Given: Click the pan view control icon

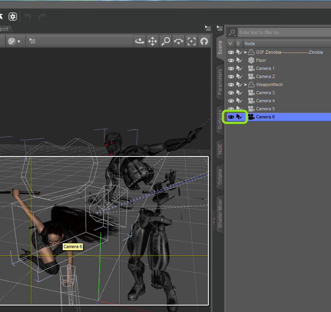Looking at the screenshot, I should (153, 41).
